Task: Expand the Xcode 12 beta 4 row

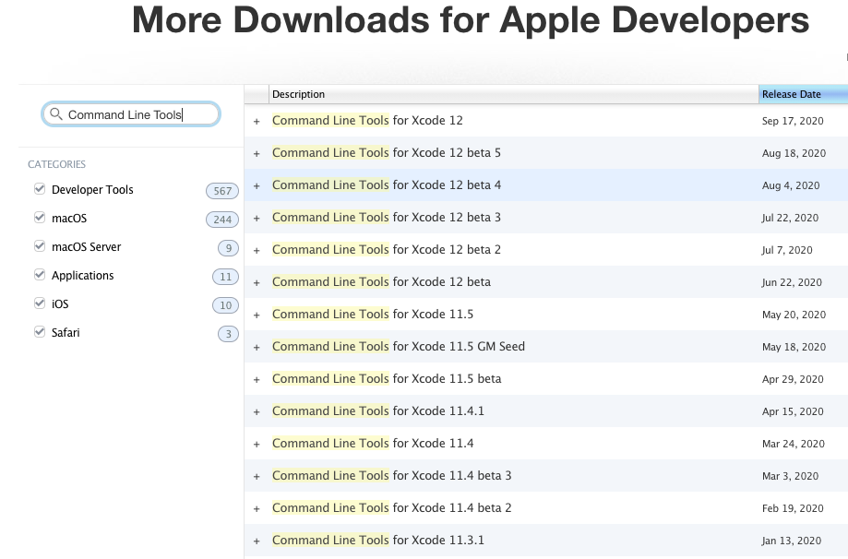Action: tap(257, 186)
